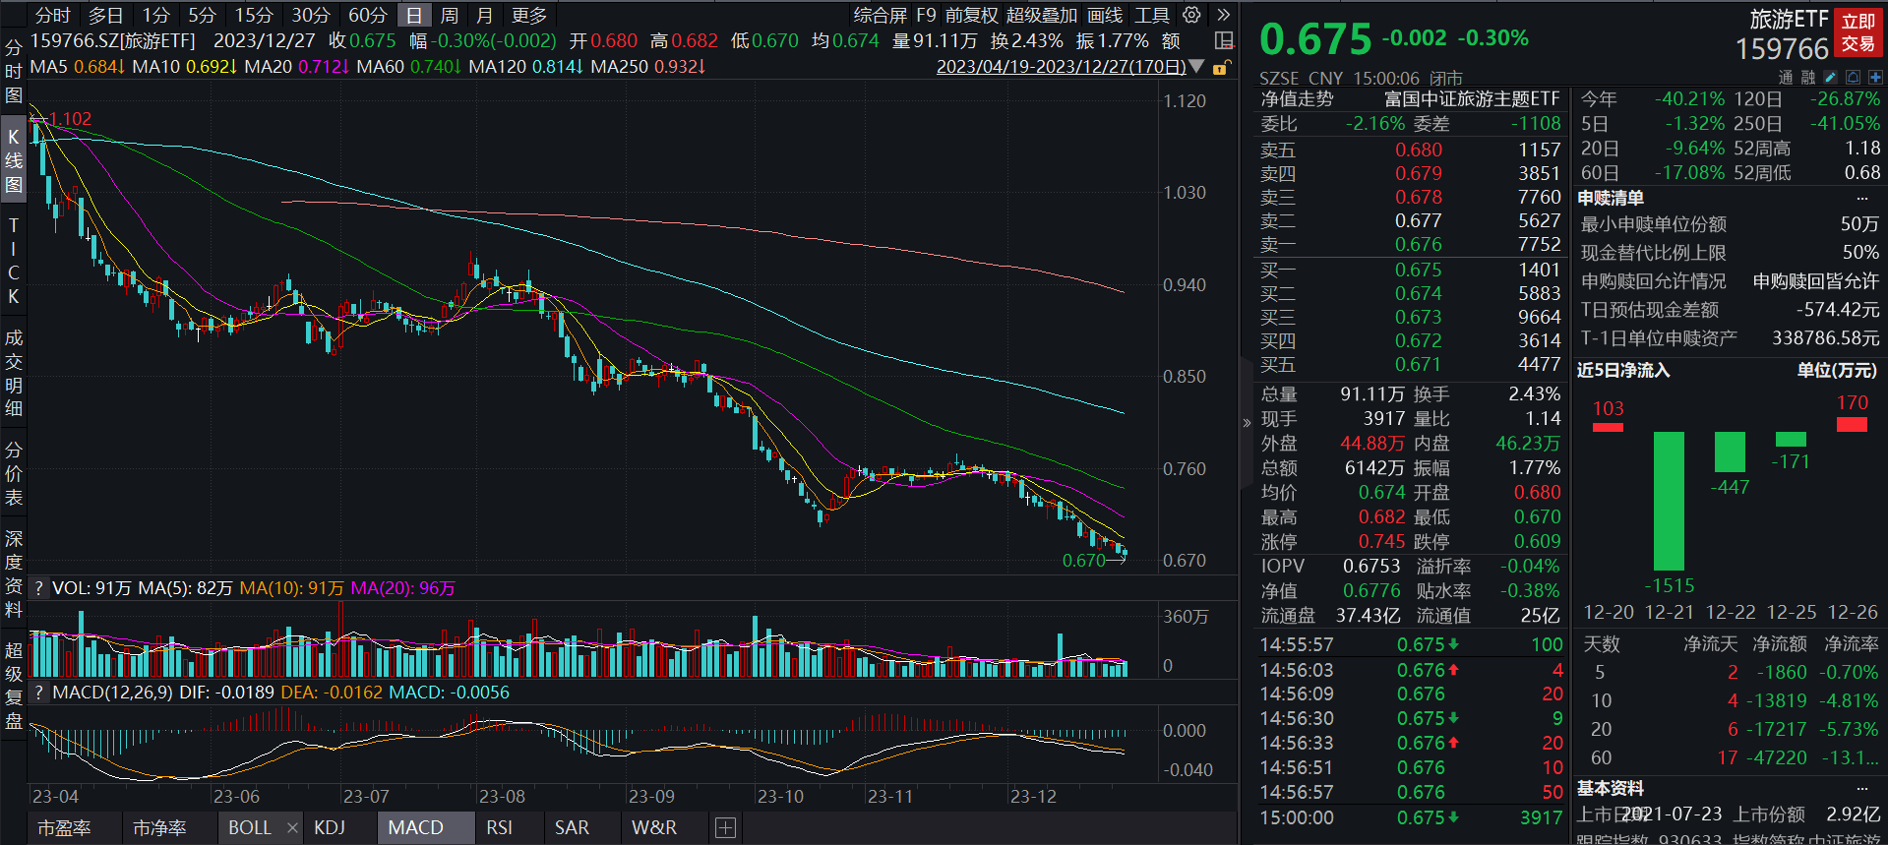Open 分价表 in left sidebar
1888x845 pixels.
[14, 474]
